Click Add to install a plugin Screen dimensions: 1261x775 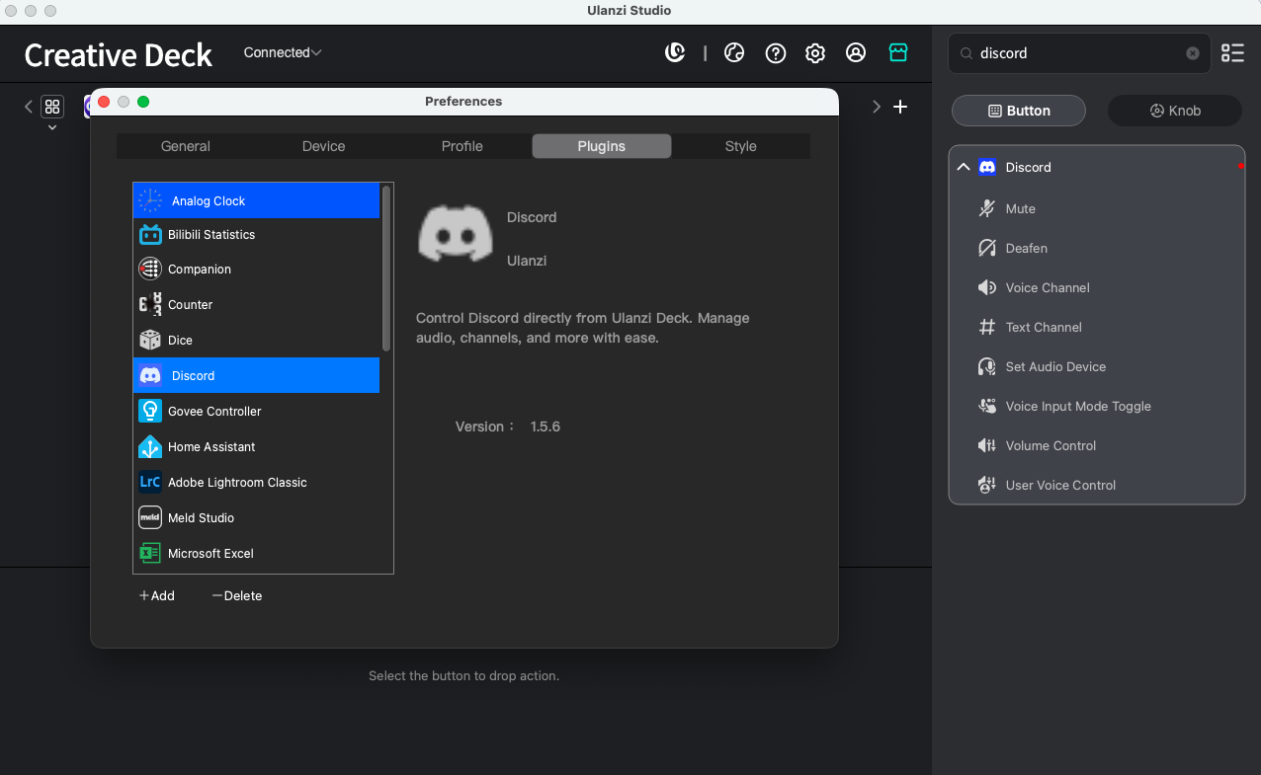coord(157,595)
